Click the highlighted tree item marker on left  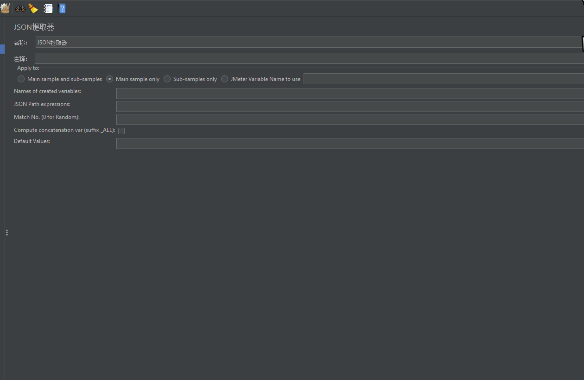[x=2, y=49]
